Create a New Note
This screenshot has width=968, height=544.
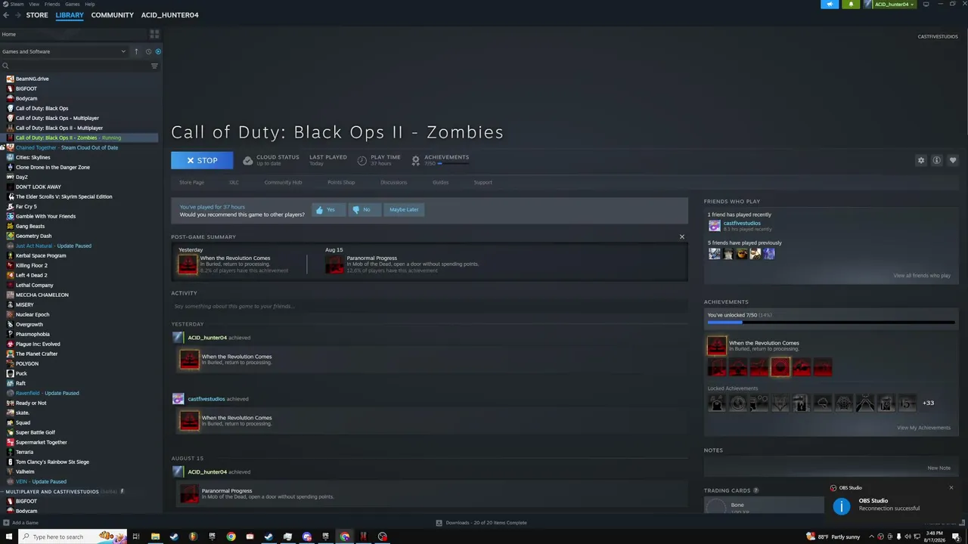point(939,468)
